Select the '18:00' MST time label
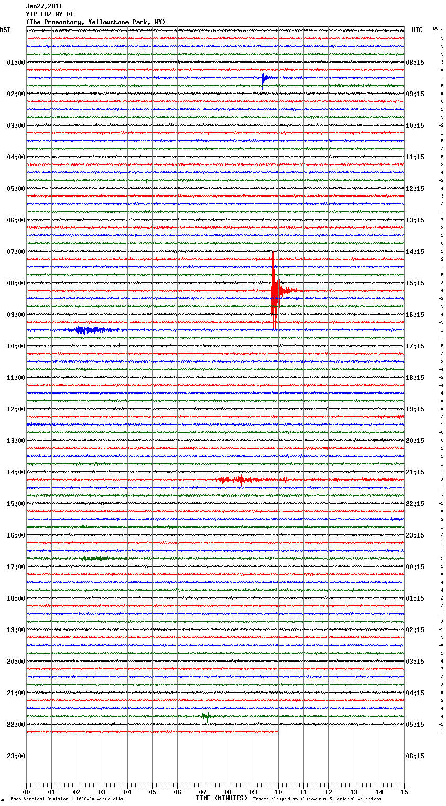 (16, 598)
